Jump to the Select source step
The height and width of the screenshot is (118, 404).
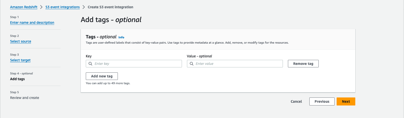point(21,41)
